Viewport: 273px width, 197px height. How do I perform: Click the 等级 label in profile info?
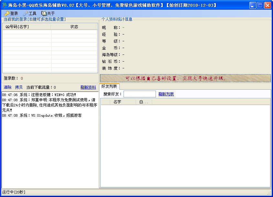click(x=111, y=41)
